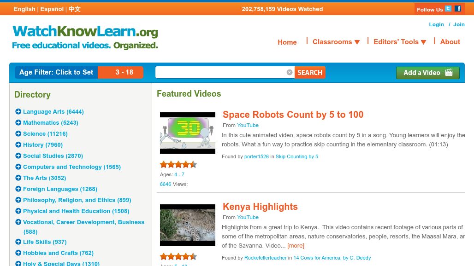Open the Language Arts (6444) directory
Screen dimensions: 474x266
point(53,111)
